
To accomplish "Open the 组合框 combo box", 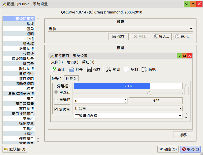I will (x=128, y=108).
